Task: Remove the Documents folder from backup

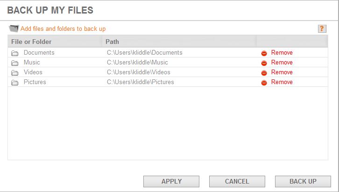Action: tap(282, 52)
